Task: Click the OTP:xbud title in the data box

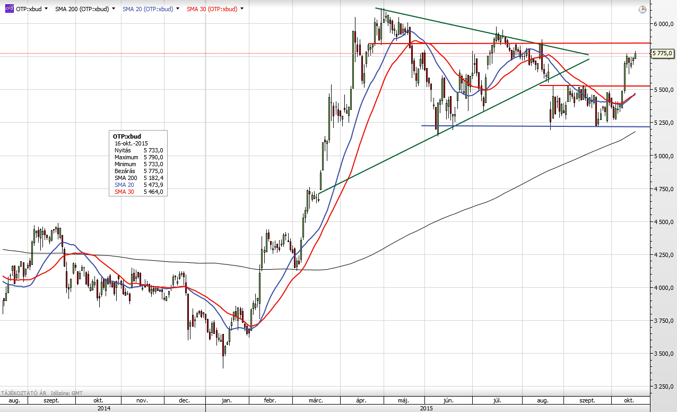Action: click(x=127, y=136)
